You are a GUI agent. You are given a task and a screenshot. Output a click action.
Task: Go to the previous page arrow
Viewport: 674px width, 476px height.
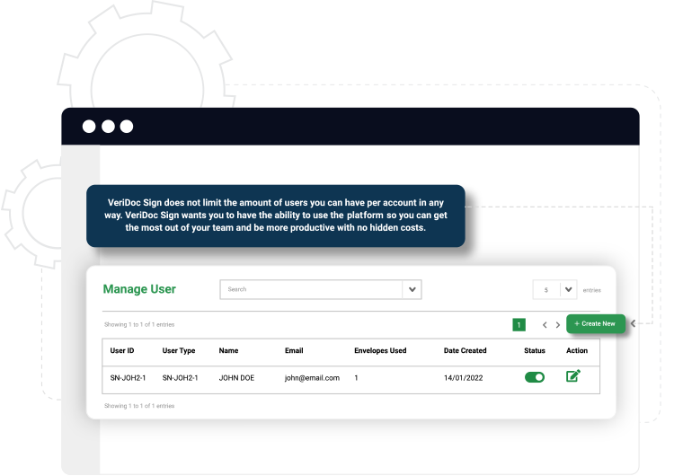click(545, 324)
